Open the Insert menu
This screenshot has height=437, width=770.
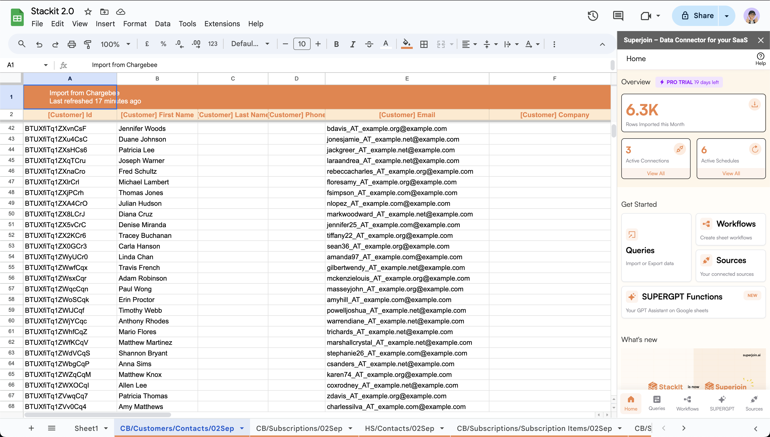(x=105, y=24)
